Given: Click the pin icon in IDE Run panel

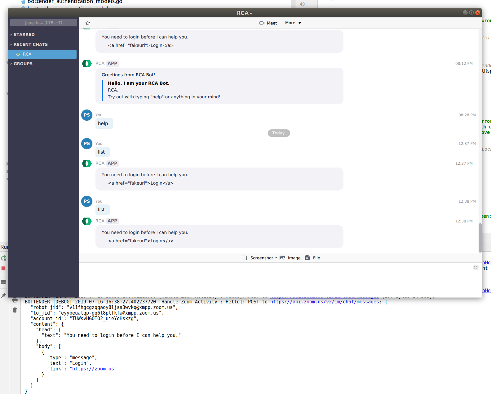Looking at the screenshot, I should point(3,295).
